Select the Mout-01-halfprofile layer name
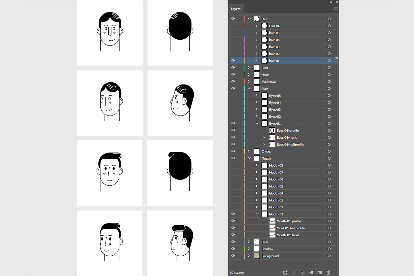 click(x=290, y=228)
